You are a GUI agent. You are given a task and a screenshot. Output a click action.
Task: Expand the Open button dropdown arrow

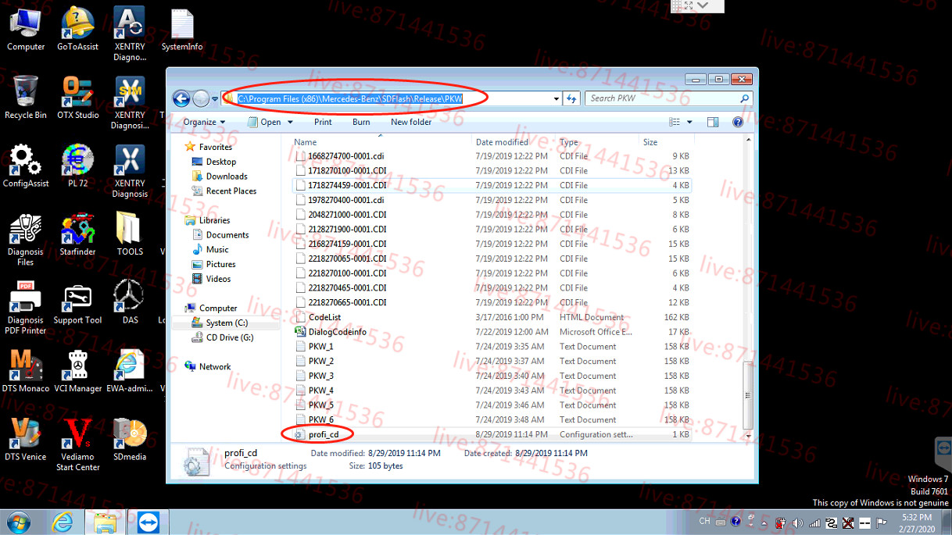pos(291,122)
